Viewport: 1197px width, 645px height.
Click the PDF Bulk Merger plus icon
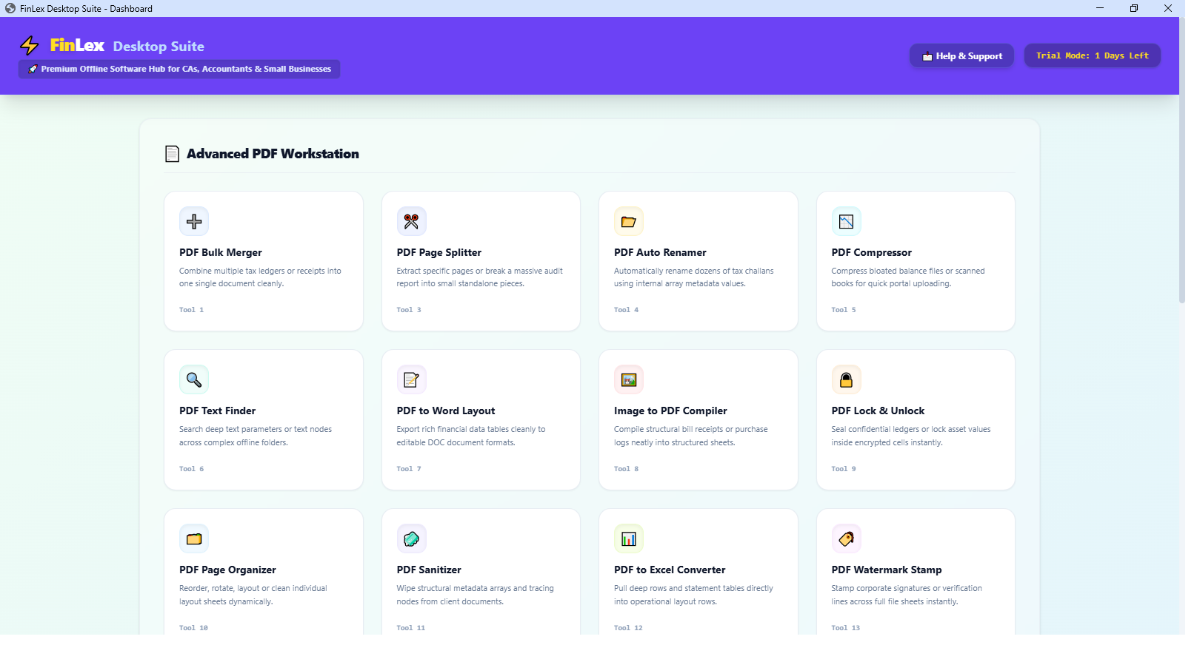click(x=194, y=221)
